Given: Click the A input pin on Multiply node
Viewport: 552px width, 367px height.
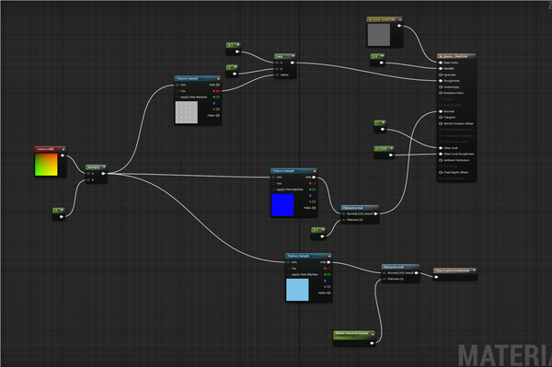Looking at the screenshot, I should (88, 174).
